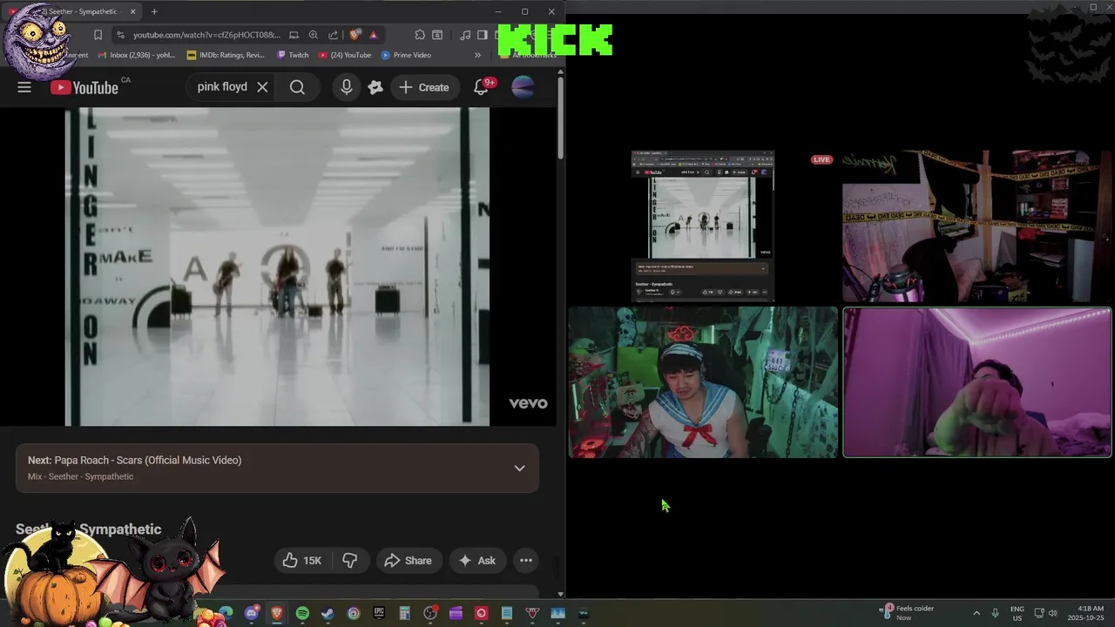Select the purple-lit room webcam feed
The width and height of the screenshot is (1115, 627).
977,382
